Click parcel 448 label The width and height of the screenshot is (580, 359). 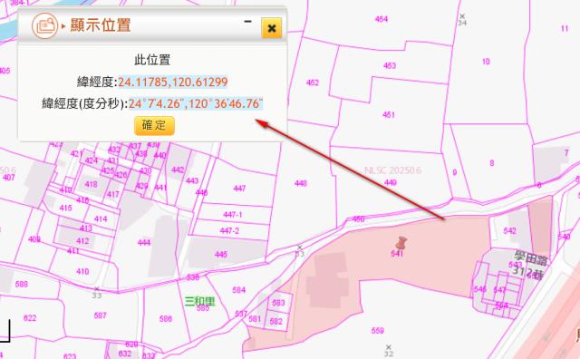(x=301, y=183)
